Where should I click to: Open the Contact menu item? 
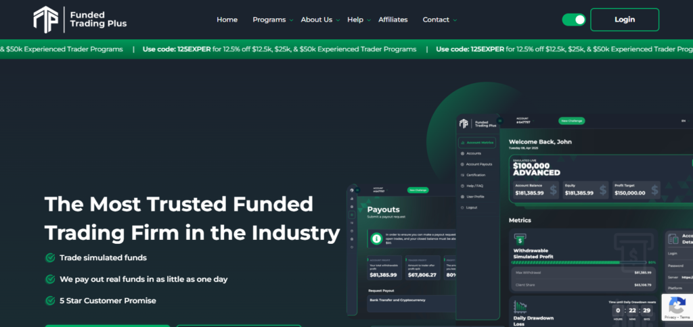pyautogui.click(x=436, y=20)
